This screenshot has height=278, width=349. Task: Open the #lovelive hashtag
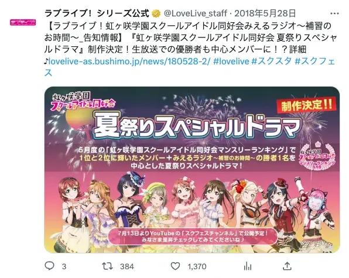[231, 61]
